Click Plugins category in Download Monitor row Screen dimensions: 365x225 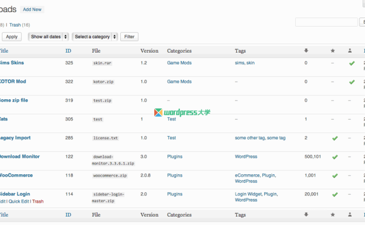174,157
